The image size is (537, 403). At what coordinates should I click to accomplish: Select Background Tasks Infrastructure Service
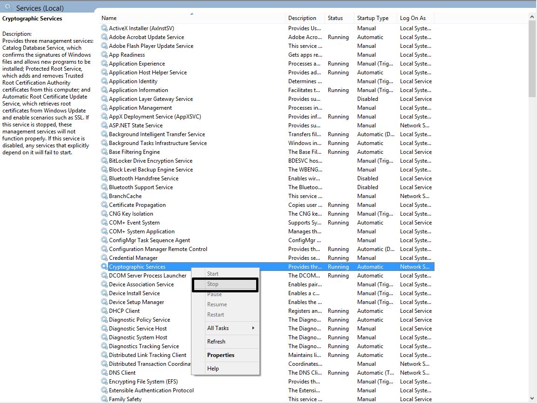(267, 143)
